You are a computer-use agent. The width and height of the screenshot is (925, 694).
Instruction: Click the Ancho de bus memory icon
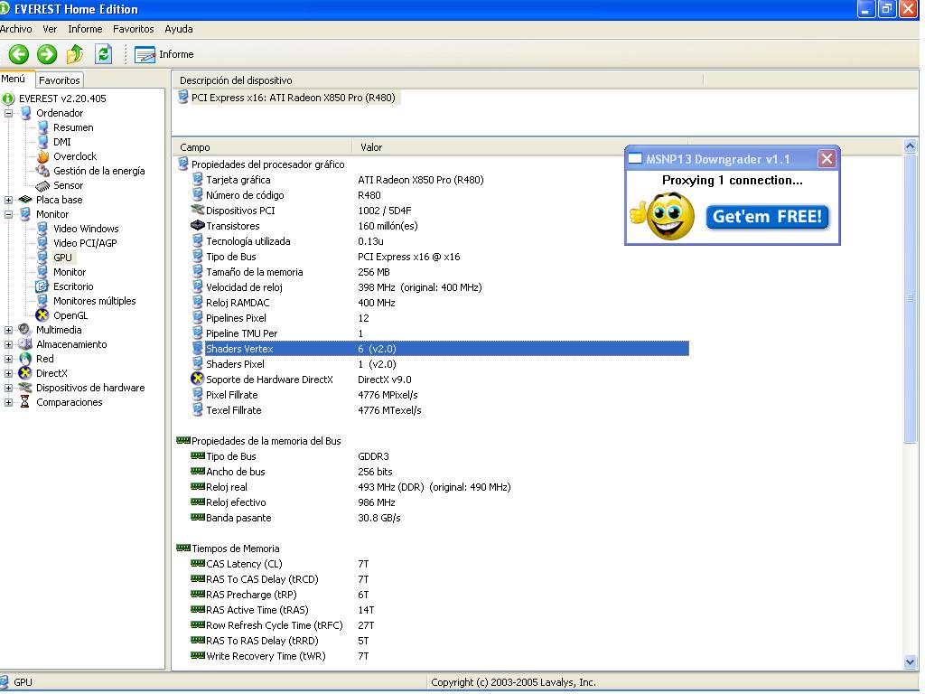197,471
